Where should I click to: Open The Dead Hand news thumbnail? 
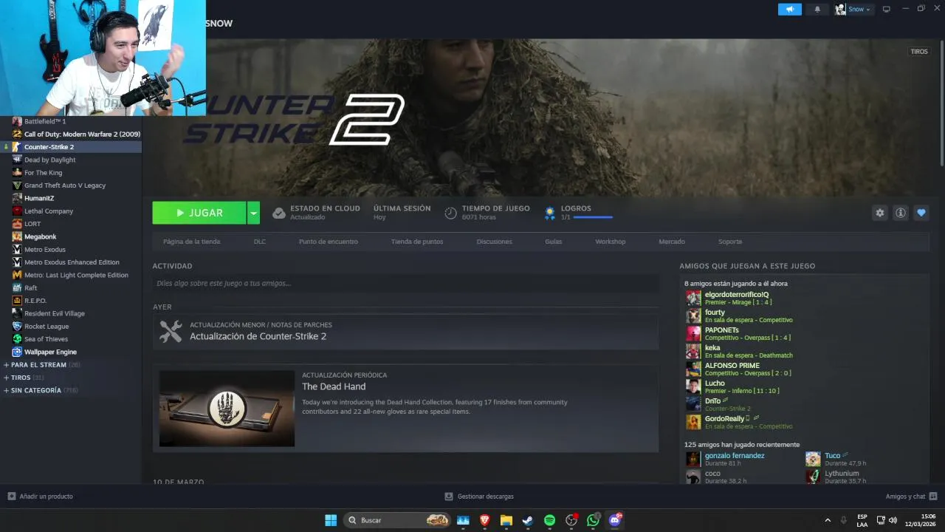227,408
